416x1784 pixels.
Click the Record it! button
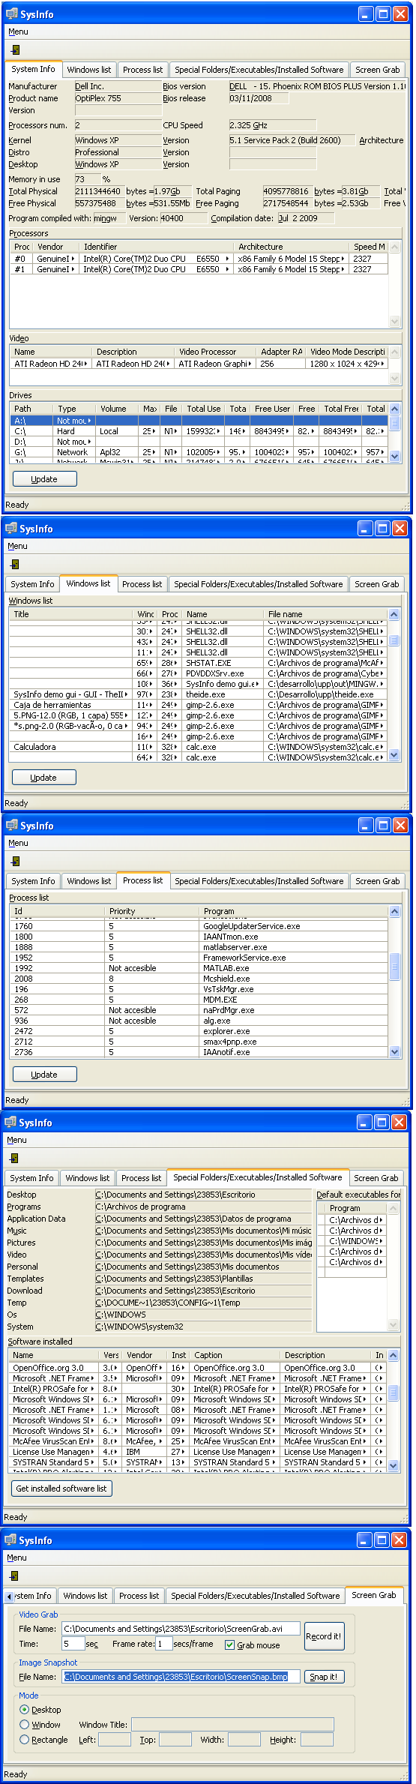324,1636
